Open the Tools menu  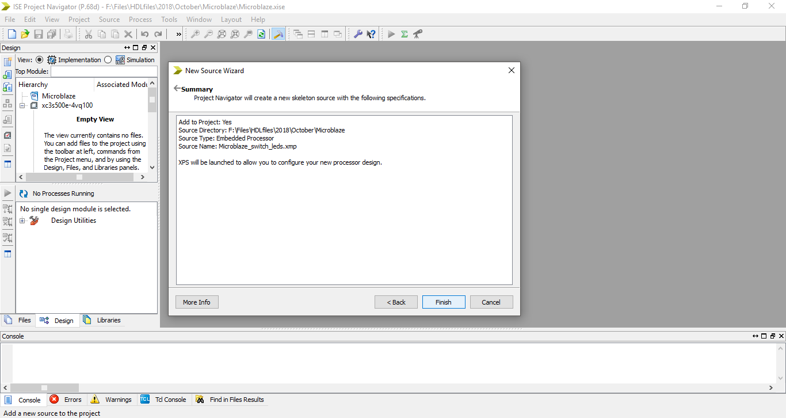[169, 20]
